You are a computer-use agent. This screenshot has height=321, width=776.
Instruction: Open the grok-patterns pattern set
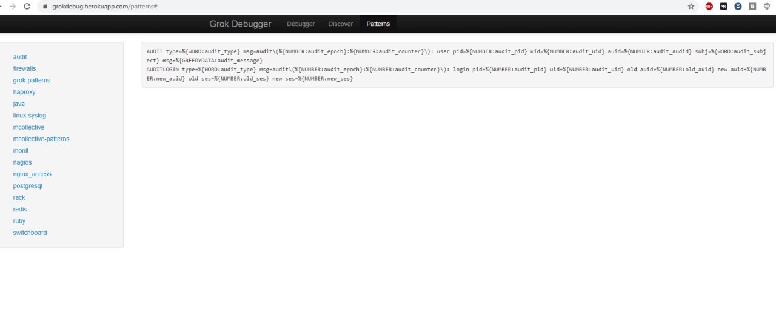click(x=32, y=80)
